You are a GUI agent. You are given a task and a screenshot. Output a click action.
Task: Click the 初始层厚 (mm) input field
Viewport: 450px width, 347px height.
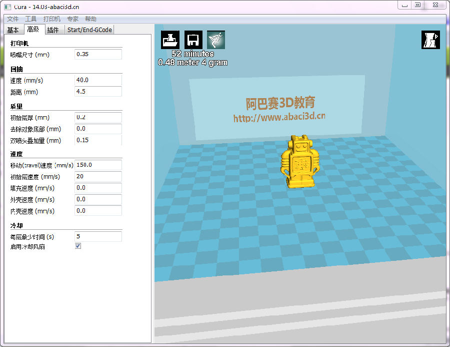[x=98, y=117]
